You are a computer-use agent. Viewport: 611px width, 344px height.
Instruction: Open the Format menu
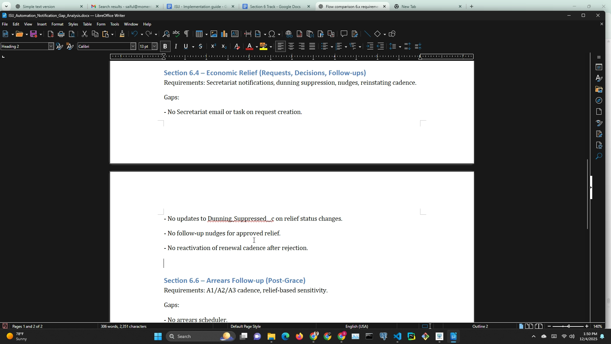57,24
